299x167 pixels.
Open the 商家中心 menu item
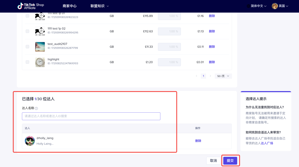click(69, 6)
